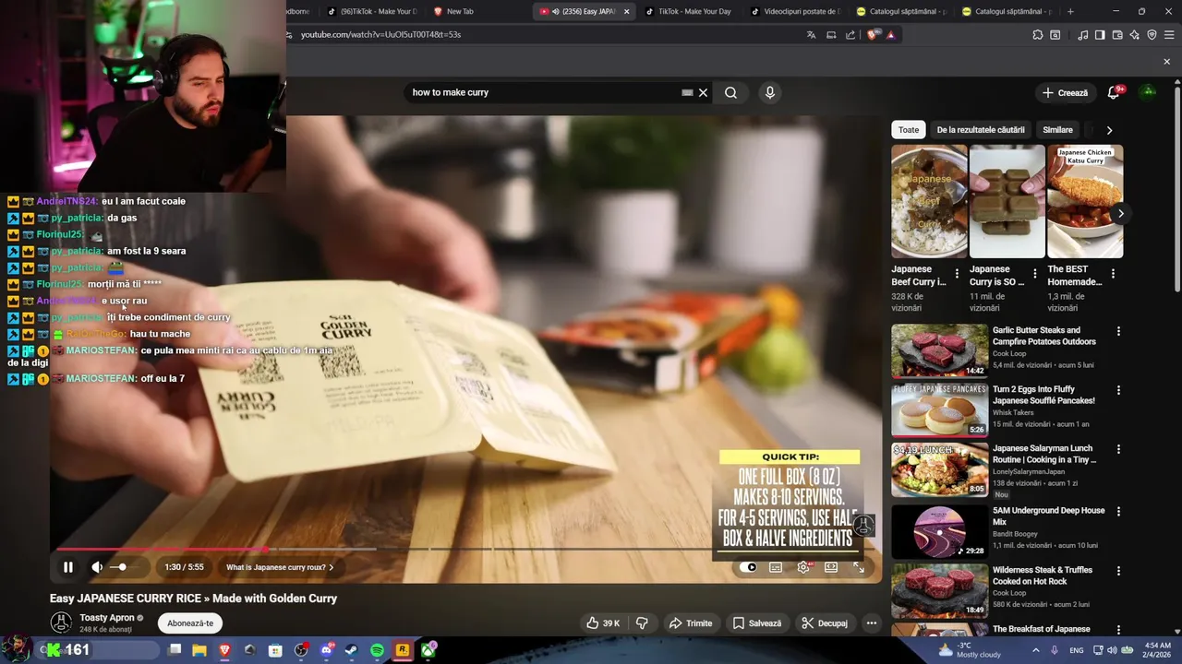Open options for 'The BEST Homemade' short
1182x664 pixels.
[1113, 274]
